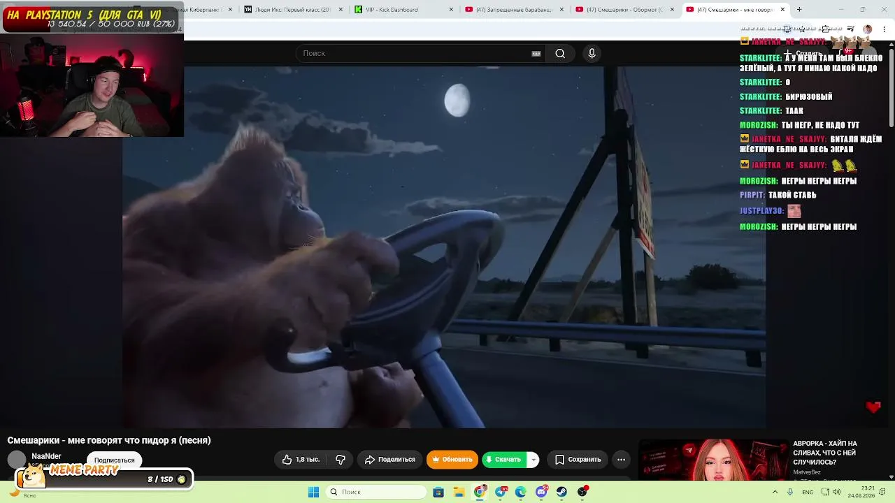
Task: Open the on-screen keyboard in search box
Action: [536, 54]
